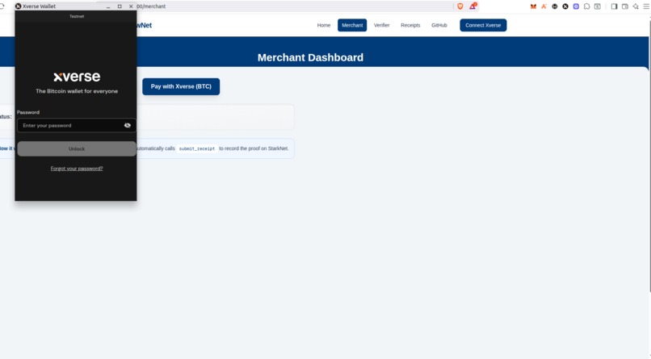This screenshot has width=651, height=359.
Task: Open boxed extension icon after puzzle piece
Action: [598, 6]
